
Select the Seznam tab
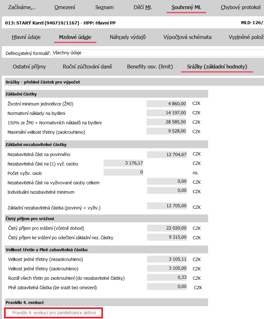[x=104, y=7]
